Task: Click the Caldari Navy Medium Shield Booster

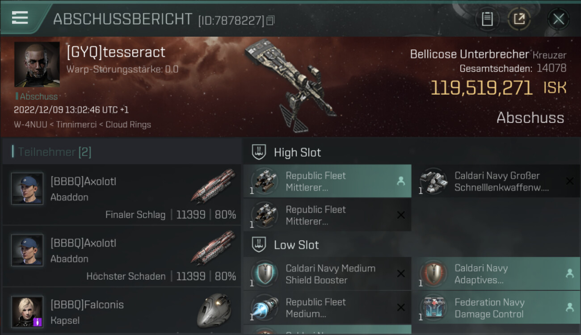Action: pyautogui.click(x=327, y=274)
